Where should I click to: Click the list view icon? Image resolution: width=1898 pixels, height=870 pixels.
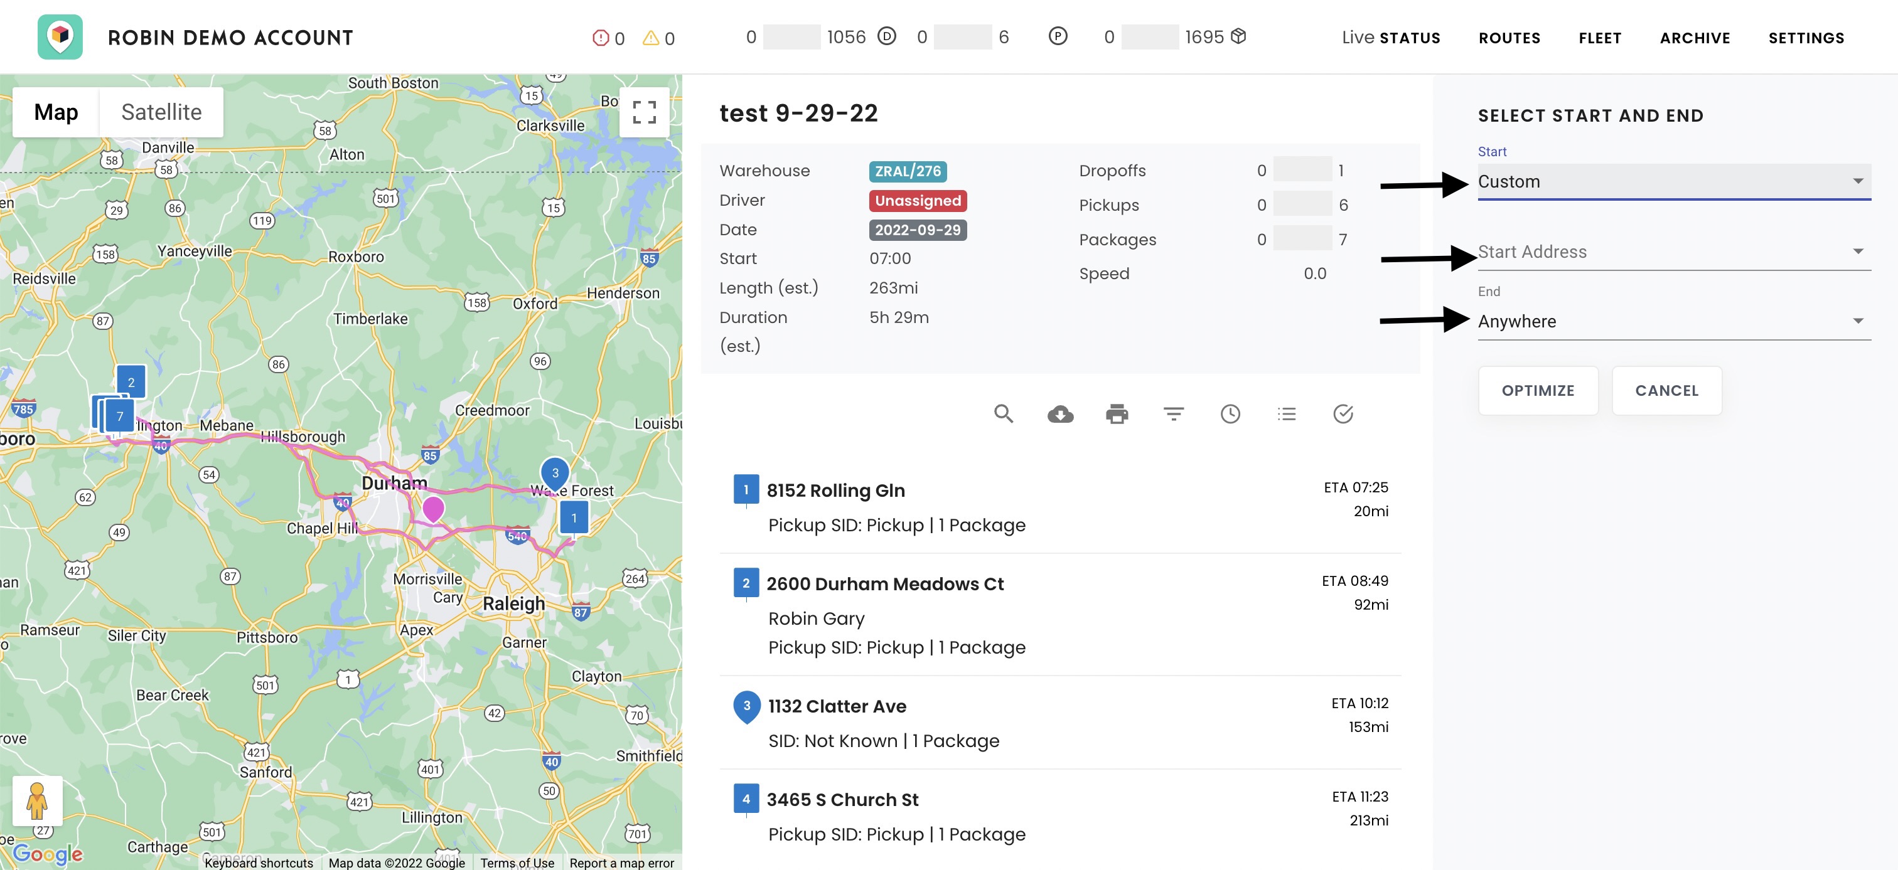1287,415
